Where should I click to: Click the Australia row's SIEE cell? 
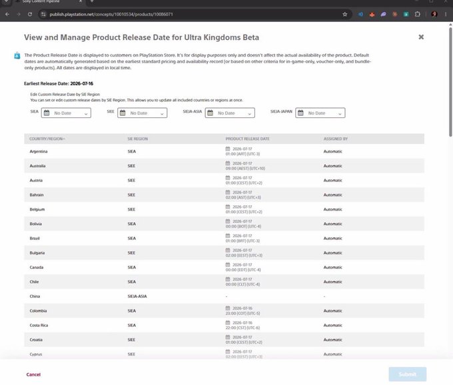pos(131,166)
